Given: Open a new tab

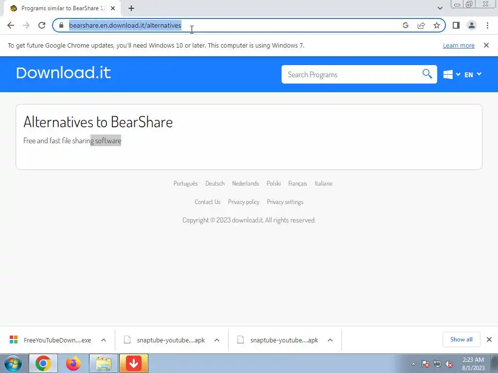Looking at the screenshot, I should click(131, 9).
